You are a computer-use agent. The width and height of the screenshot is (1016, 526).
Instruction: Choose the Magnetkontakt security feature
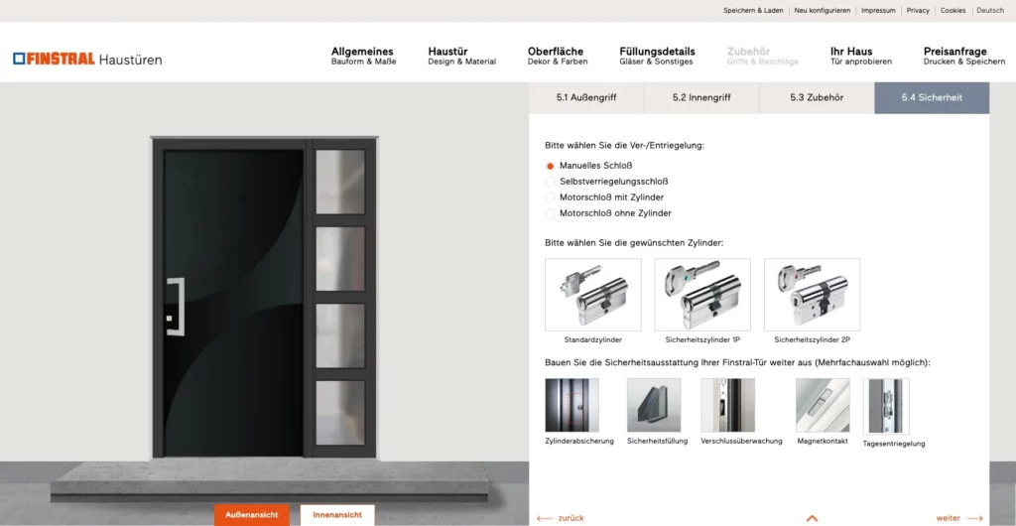pos(823,406)
